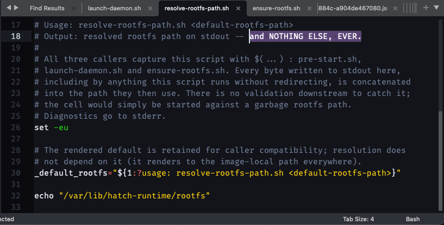Open the launch-daemon.sh tab
This screenshot has width=444, height=225.
pyautogui.click(x=115, y=8)
